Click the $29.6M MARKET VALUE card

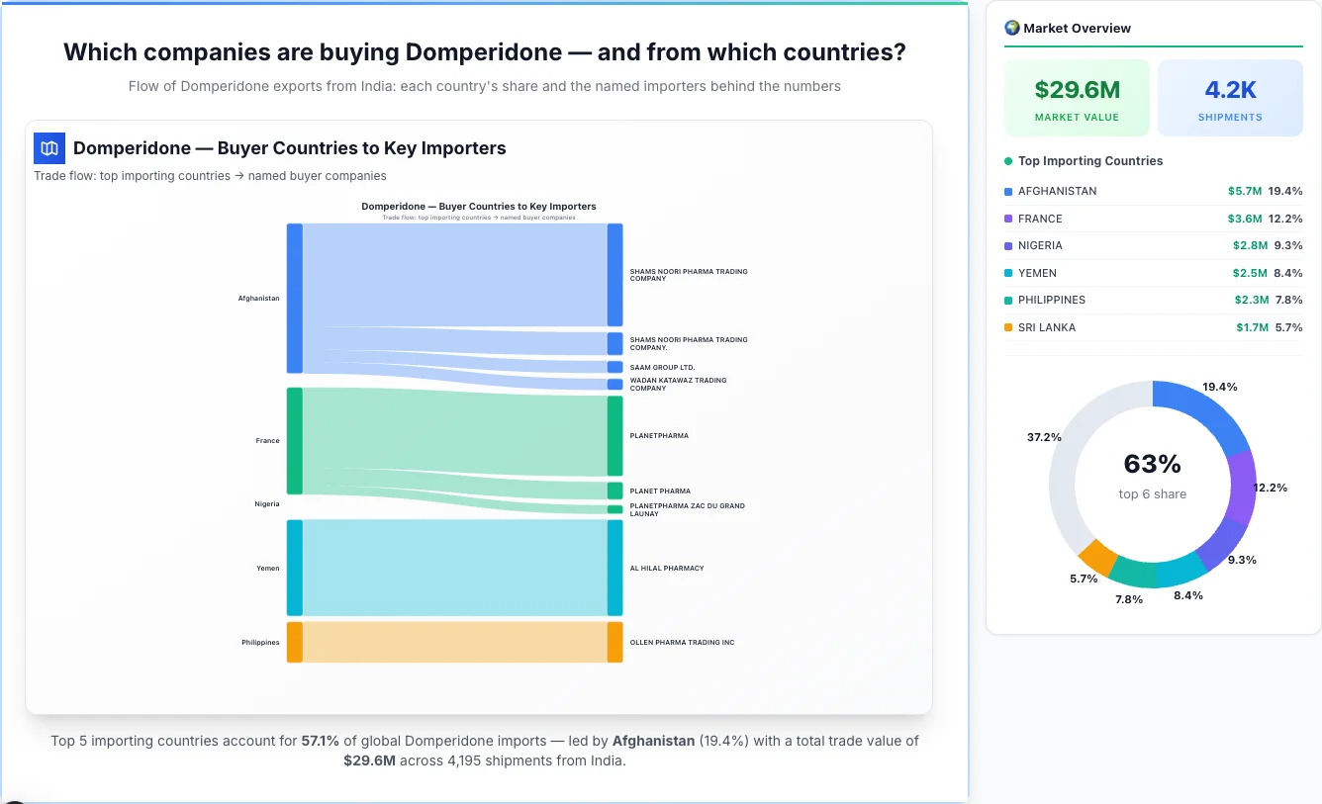(1077, 97)
